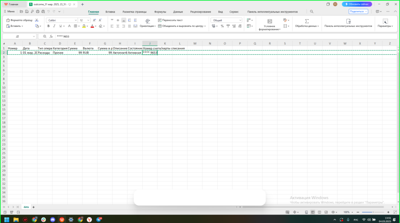
Task: Decrease font size with A- icon
Action: coord(100,20)
